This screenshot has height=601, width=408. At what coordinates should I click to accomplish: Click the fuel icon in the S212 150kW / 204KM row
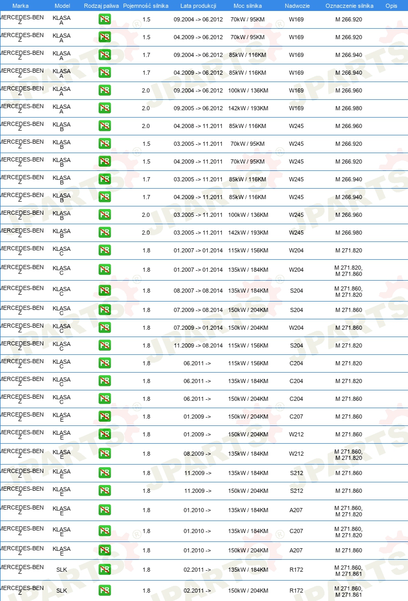tap(104, 491)
